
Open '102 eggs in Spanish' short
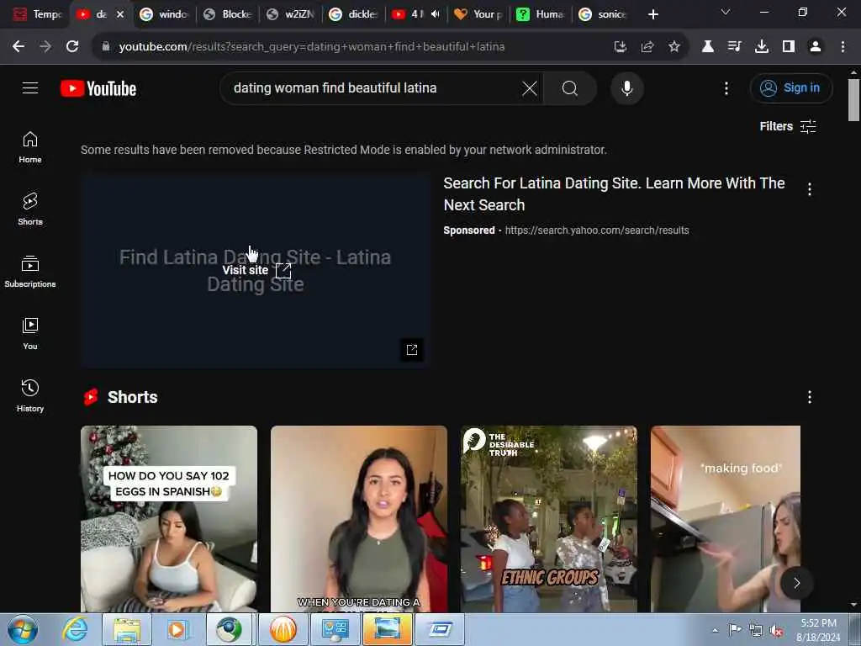coord(168,518)
